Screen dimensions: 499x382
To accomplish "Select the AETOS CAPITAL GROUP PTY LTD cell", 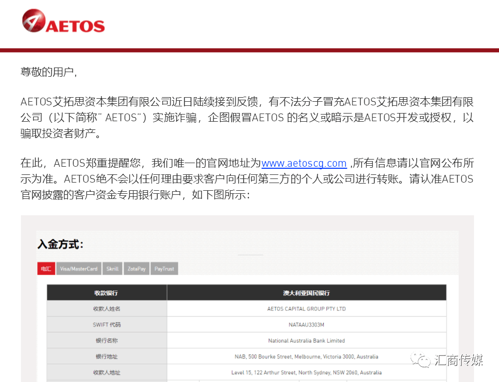I will tap(306, 308).
